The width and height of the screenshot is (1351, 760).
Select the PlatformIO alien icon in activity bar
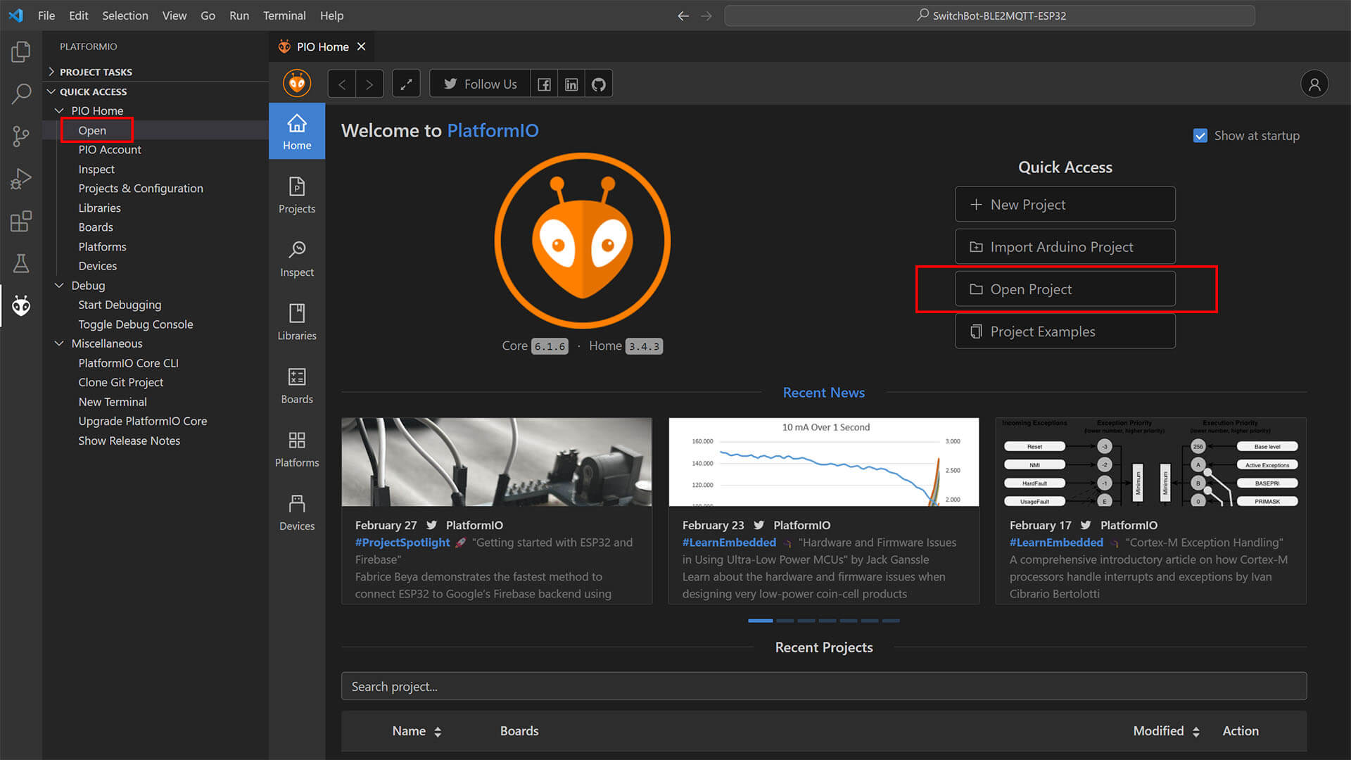pos(21,305)
